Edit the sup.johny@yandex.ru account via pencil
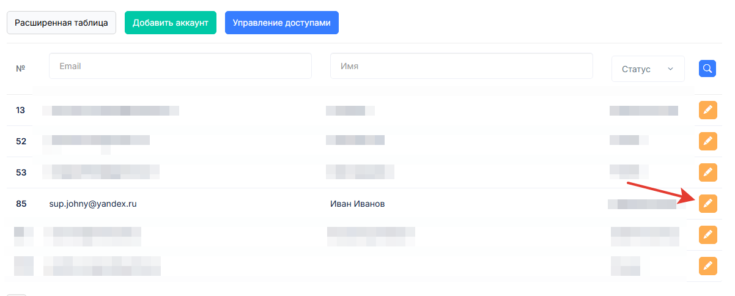The width and height of the screenshot is (735, 296). (x=707, y=204)
